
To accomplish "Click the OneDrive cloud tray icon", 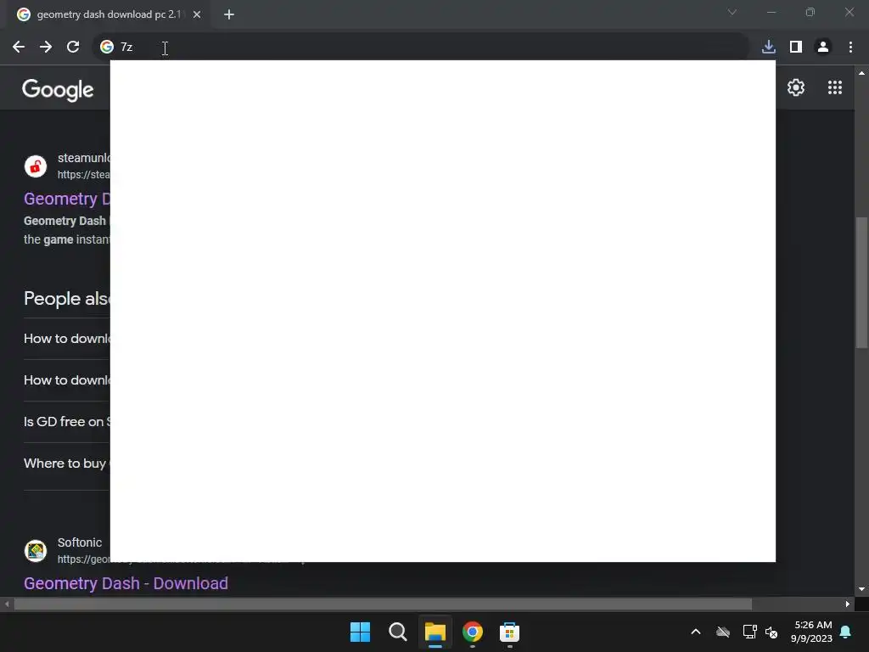I will coord(723,632).
